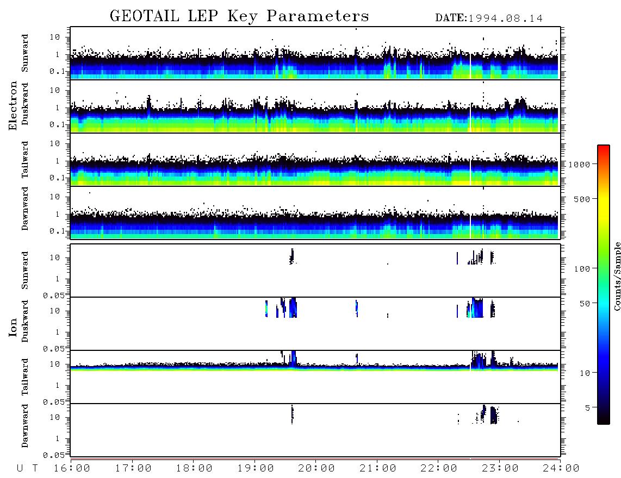
Task: Click the 0.05 tick of Ion Dawnward panel
Action: pyautogui.click(x=53, y=455)
